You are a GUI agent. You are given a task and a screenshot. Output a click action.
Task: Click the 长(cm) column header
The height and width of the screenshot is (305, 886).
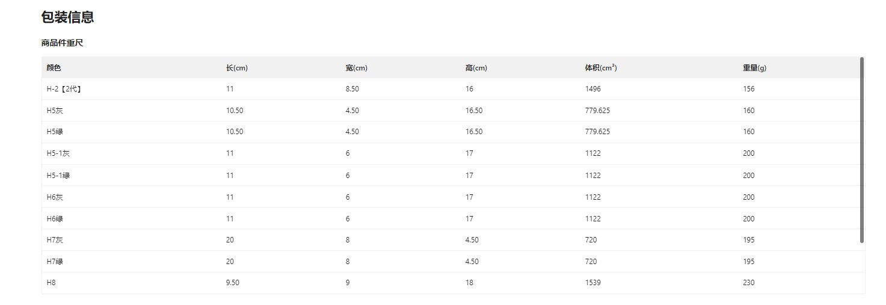pos(236,68)
